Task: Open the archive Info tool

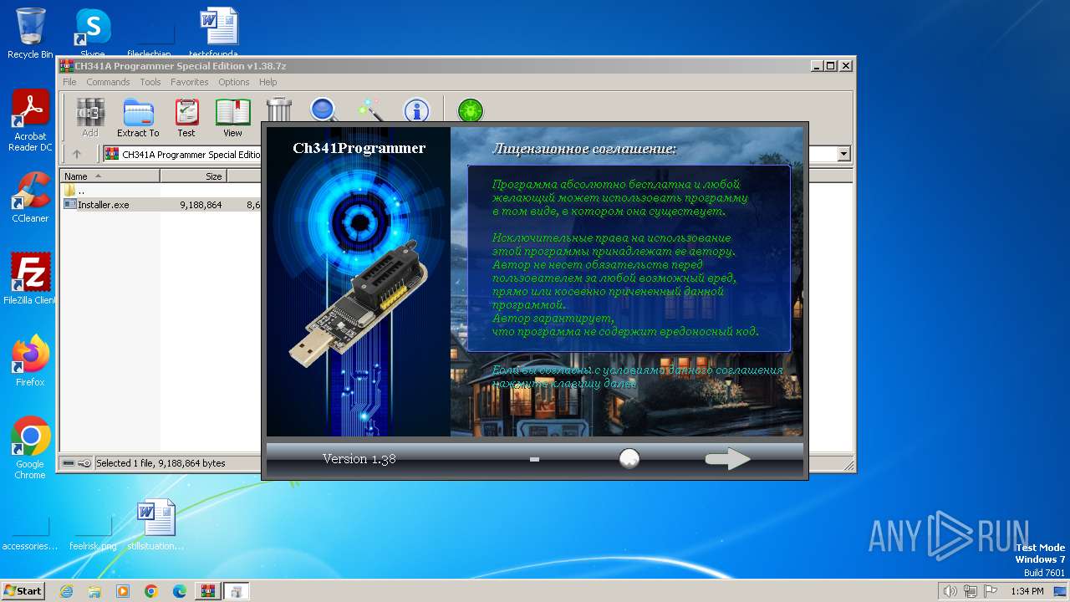Action: tap(415, 110)
